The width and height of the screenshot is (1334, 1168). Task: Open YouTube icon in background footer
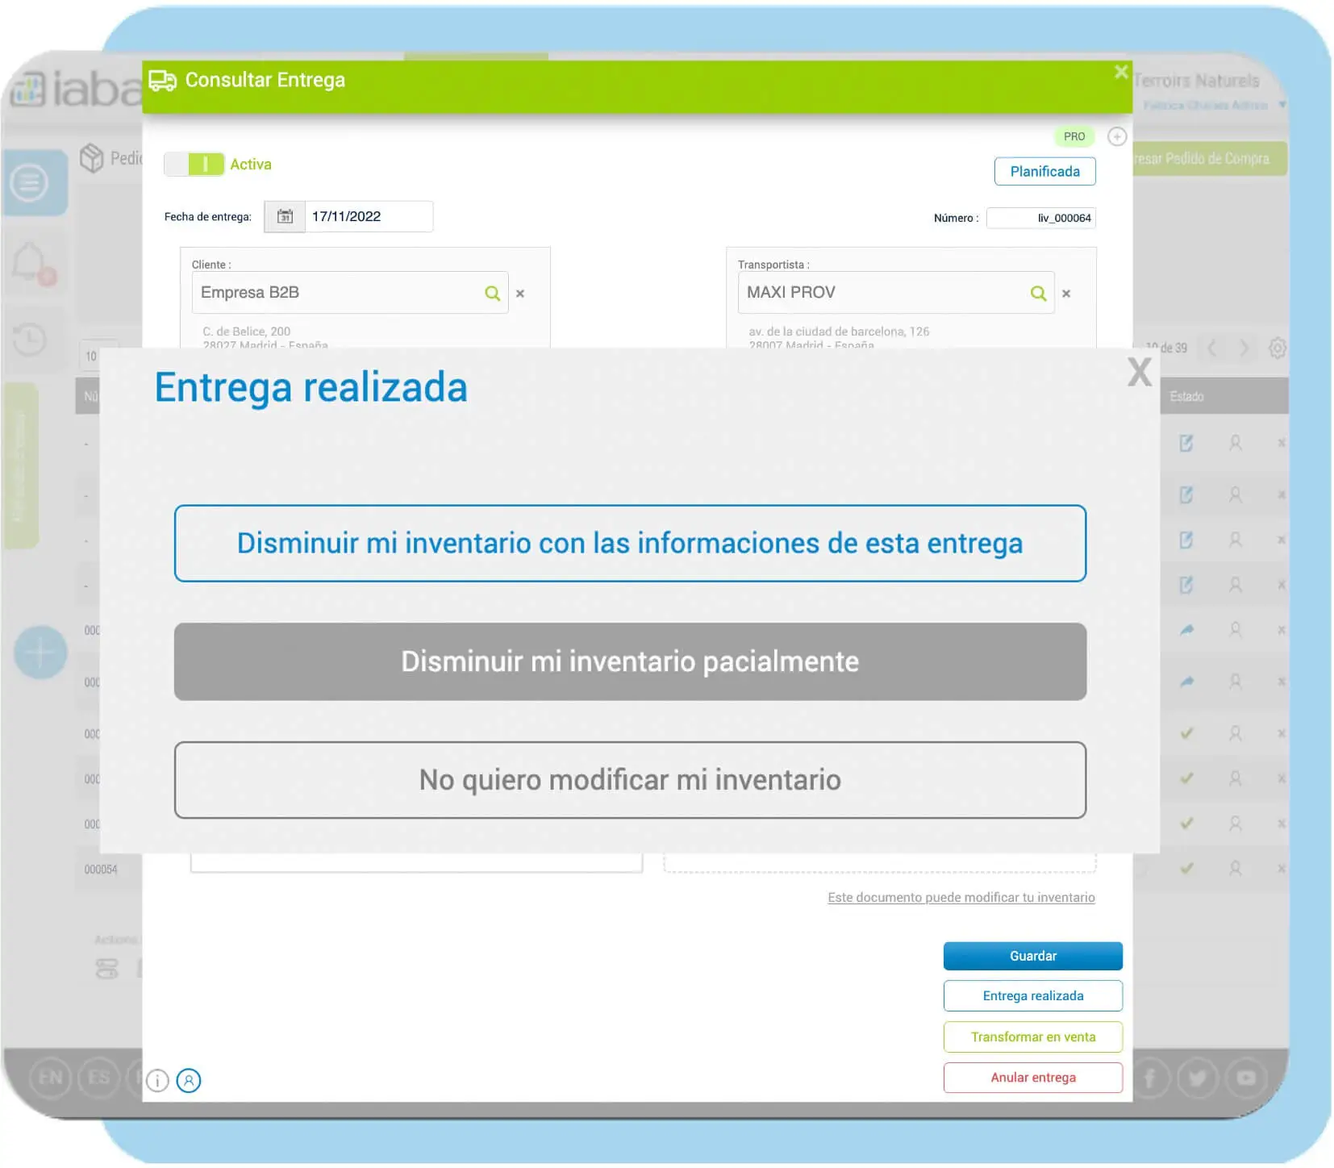(1246, 1078)
